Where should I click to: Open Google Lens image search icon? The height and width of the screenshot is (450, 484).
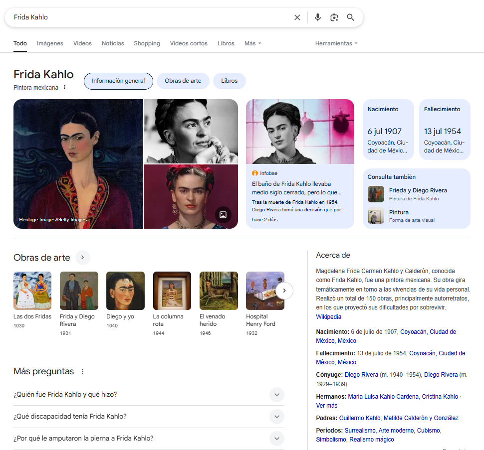(334, 17)
